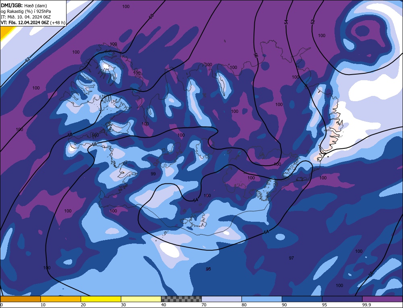Image resolution: width=403 pixels, height=308 pixels.
Task: Select the '80' legend scale number
Action: tap(244, 305)
